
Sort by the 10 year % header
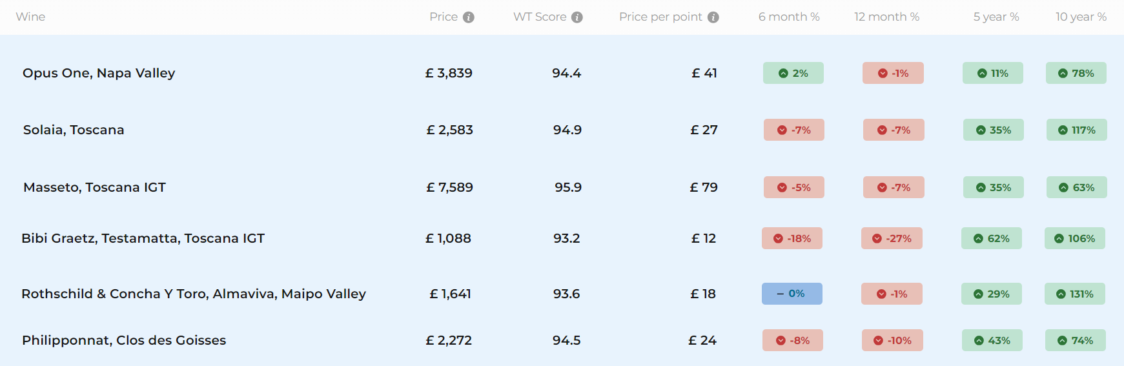[1081, 17]
